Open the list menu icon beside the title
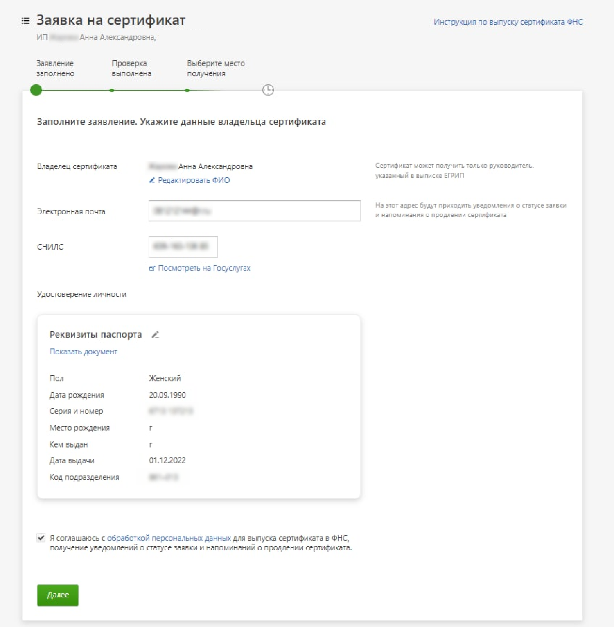Viewport: 614px width, 627px height. coord(25,21)
